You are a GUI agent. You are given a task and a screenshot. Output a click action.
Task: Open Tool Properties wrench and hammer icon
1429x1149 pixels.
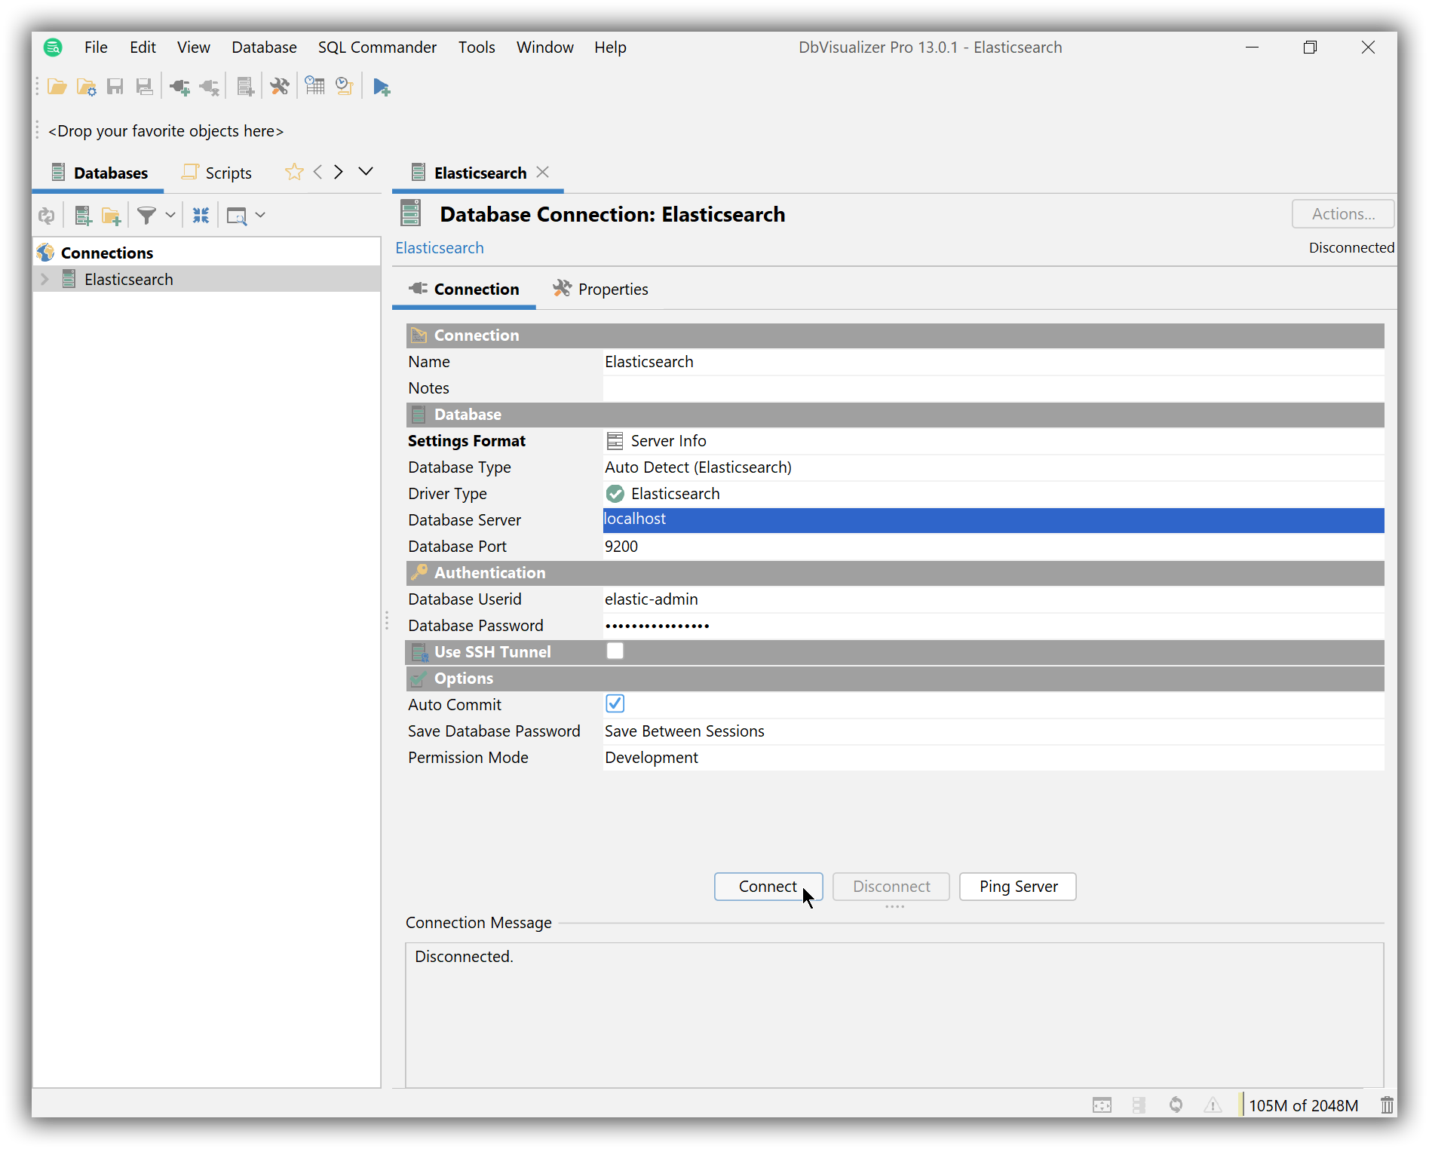pos(280,87)
